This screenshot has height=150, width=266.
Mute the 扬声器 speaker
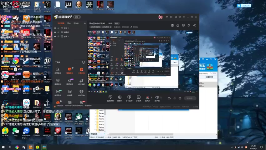pyautogui.click(x=157, y=98)
